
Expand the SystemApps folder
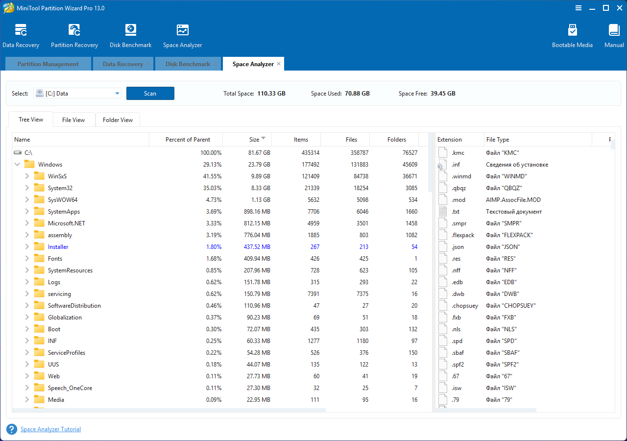tap(27, 212)
